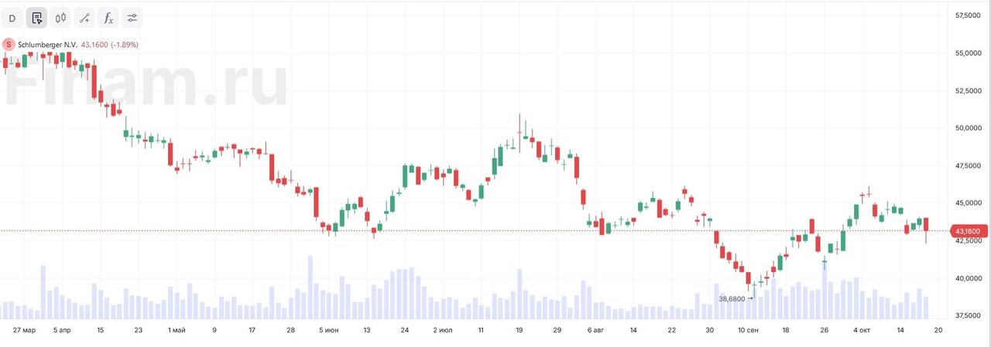This screenshot has width=991, height=347.
Task: Select the '27 мар' date label
Action: (x=24, y=330)
